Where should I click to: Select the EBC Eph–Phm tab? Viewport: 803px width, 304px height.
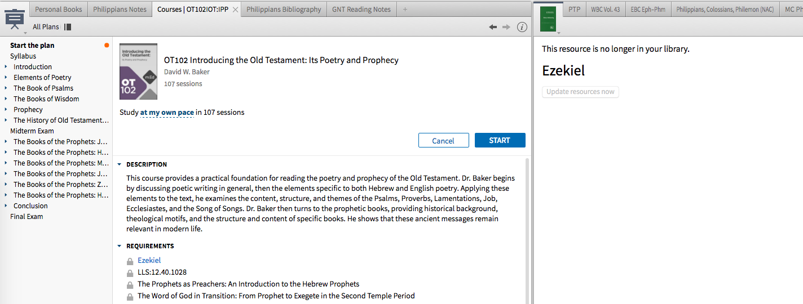648,10
